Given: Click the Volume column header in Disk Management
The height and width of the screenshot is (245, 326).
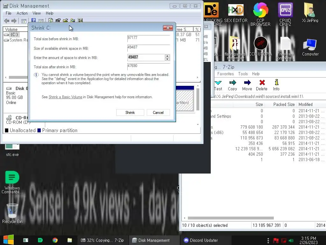Looking at the screenshot, I should (x=15, y=29).
